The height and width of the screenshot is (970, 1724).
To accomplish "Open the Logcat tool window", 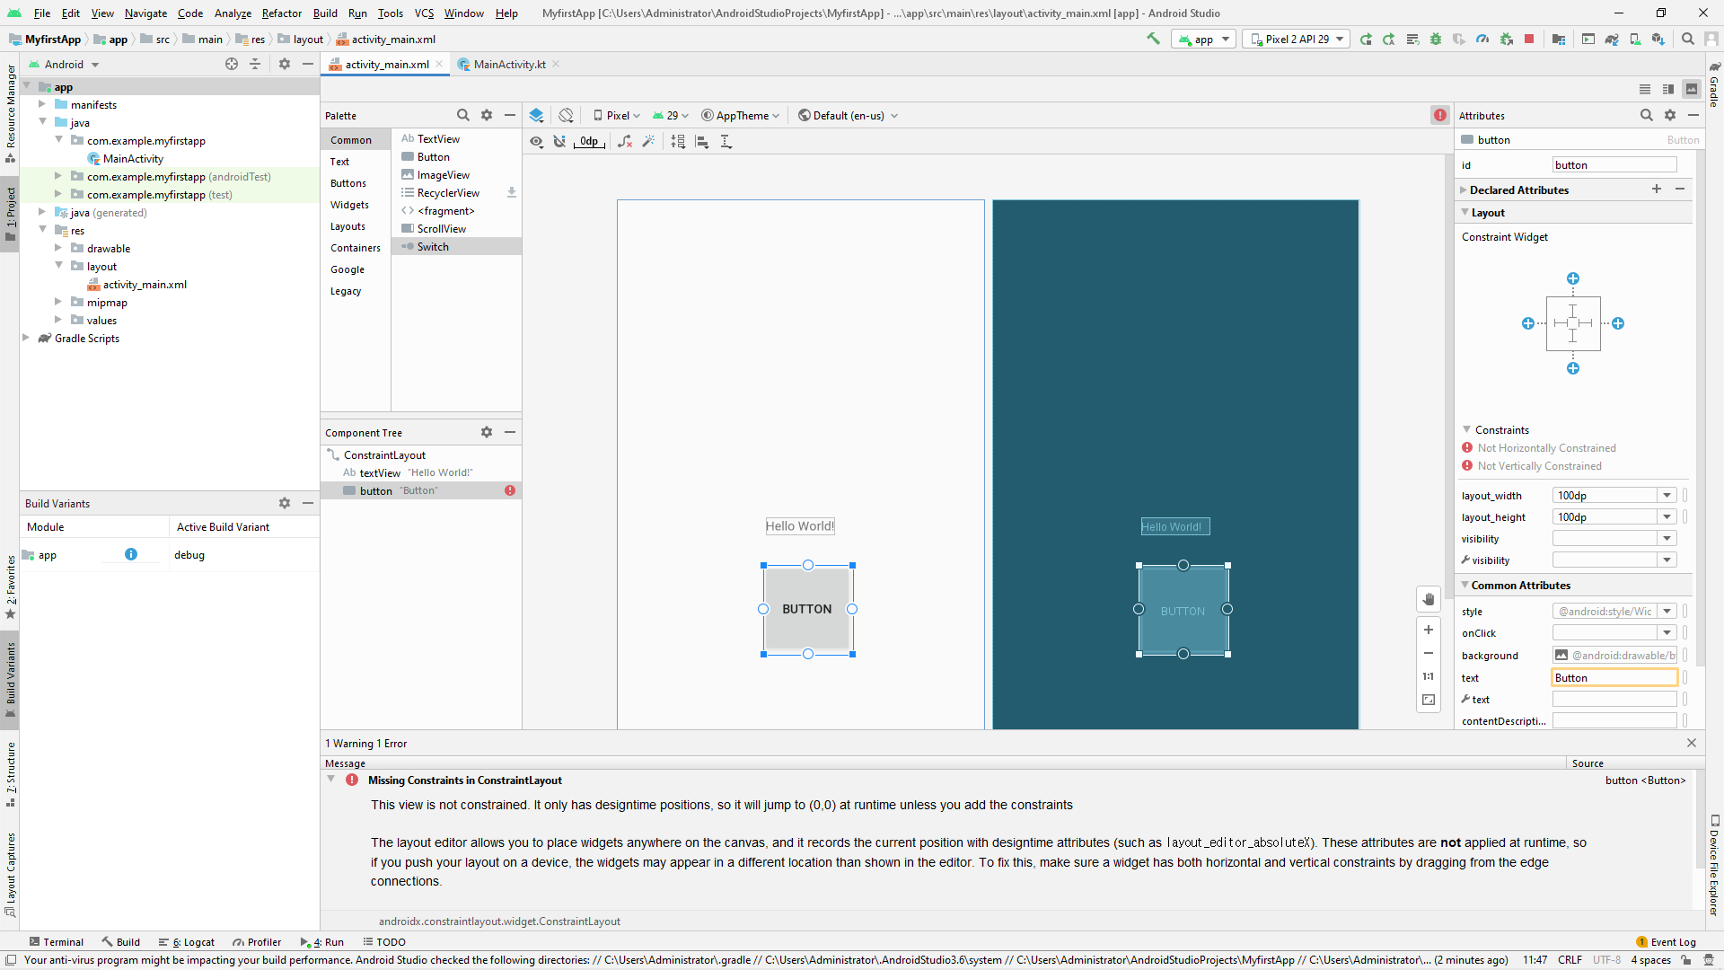I will [187, 942].
